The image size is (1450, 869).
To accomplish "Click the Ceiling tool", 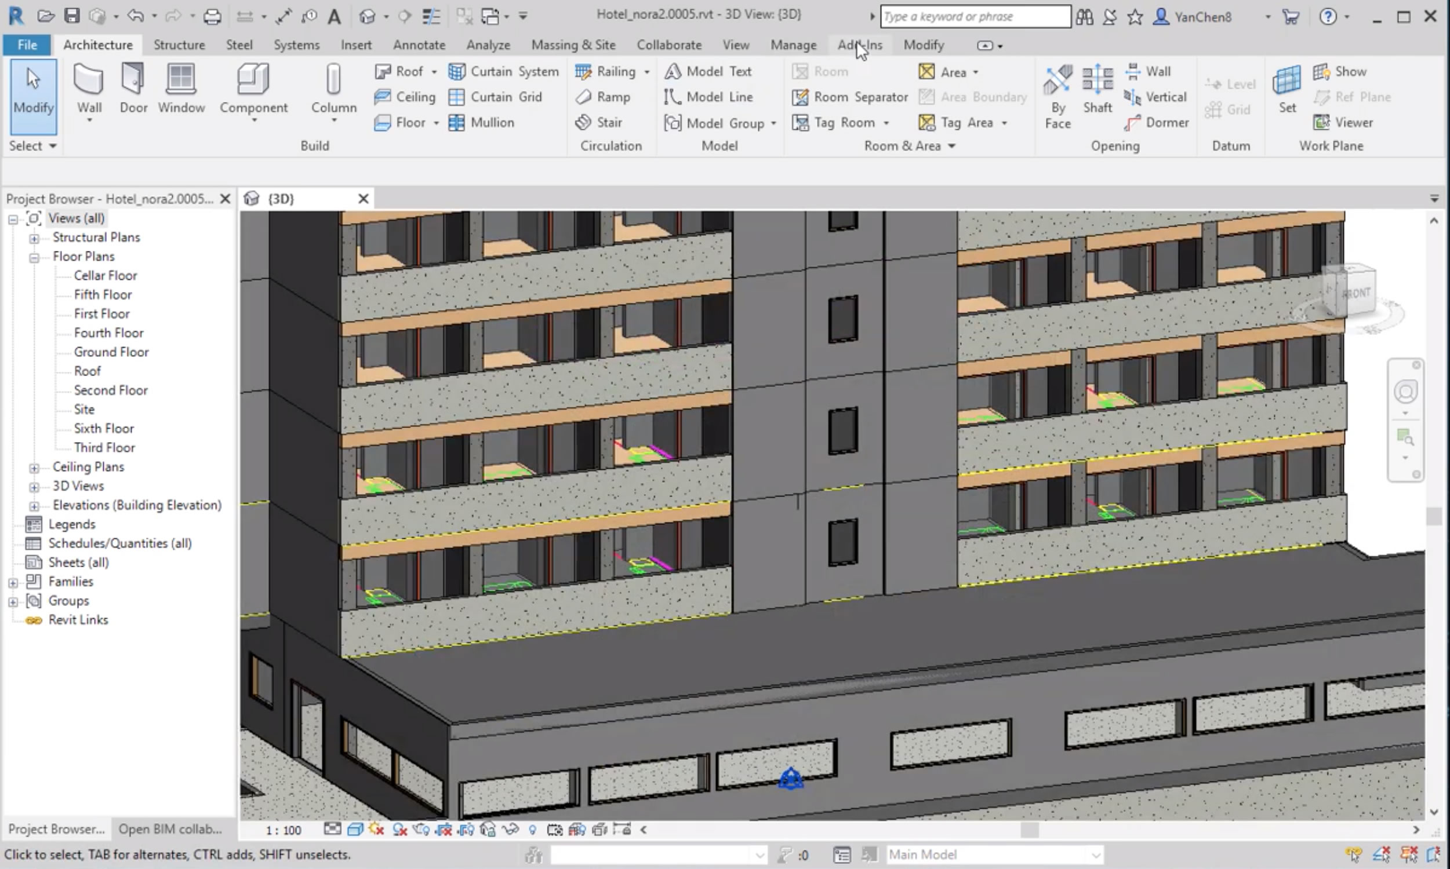I will (405, 97).
